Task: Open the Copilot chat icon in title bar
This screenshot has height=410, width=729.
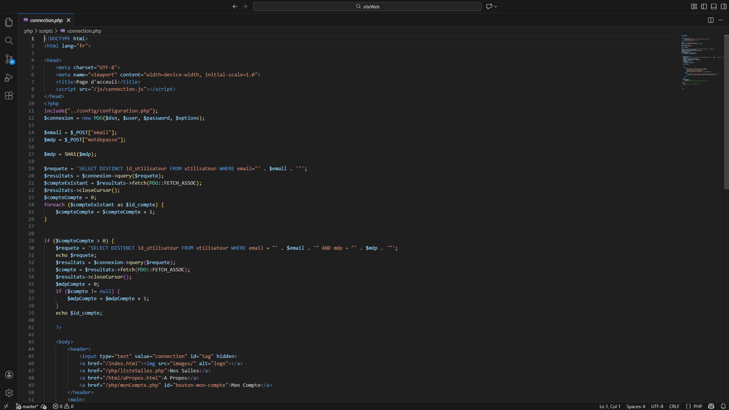Action: pos(489,6)
